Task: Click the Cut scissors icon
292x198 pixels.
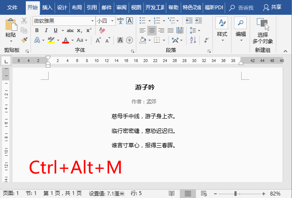Action: click(24, 21)
